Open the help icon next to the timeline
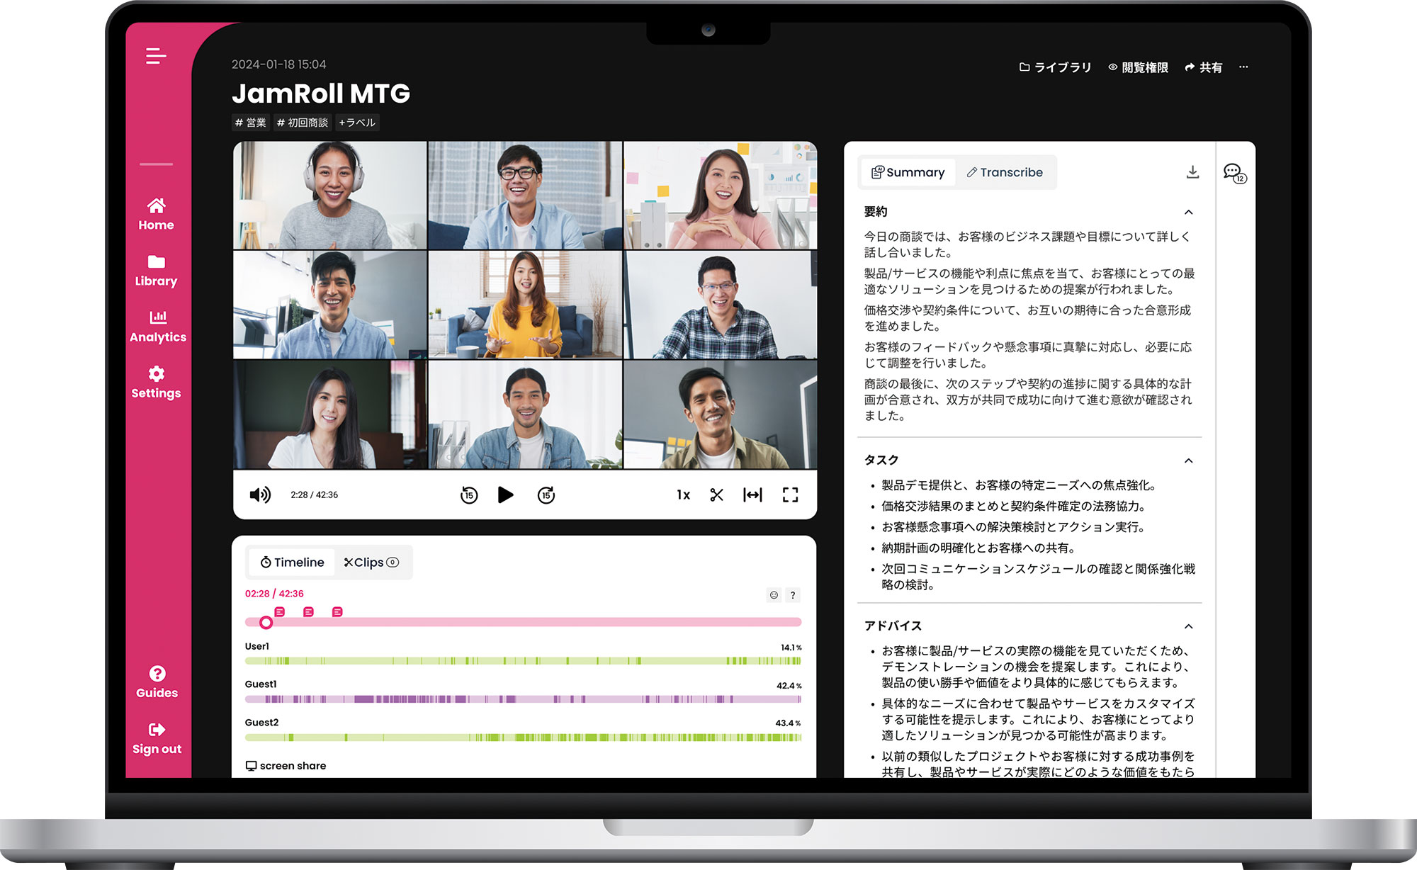This screenshot has width=1417, height=870. pos(794,594)
